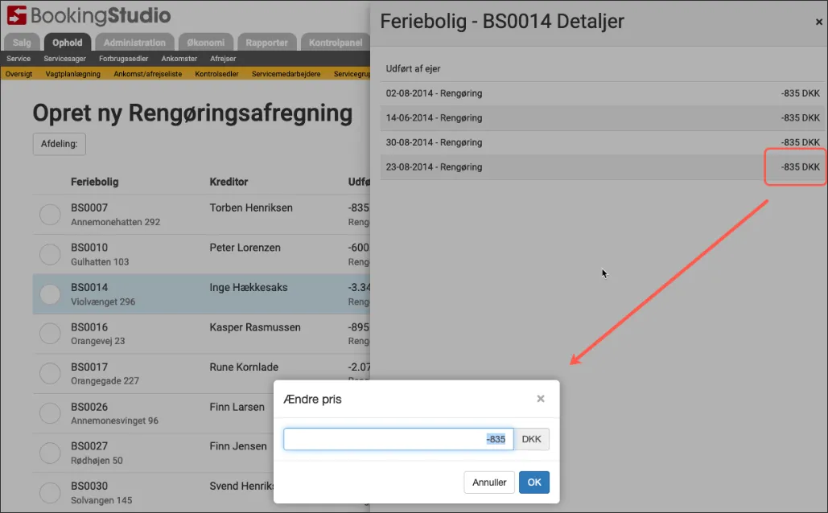
Task: Open the Forbrugssedler submenu item
Action: click(x=123, y=59)
